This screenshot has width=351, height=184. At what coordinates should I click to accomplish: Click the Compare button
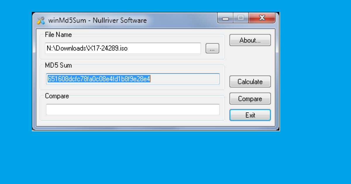pyautogui.click(x=250, y=99)
